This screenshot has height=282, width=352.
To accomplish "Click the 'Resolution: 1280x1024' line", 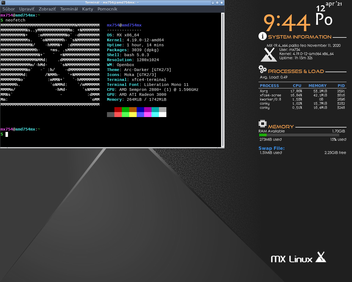I will (133, 60).
